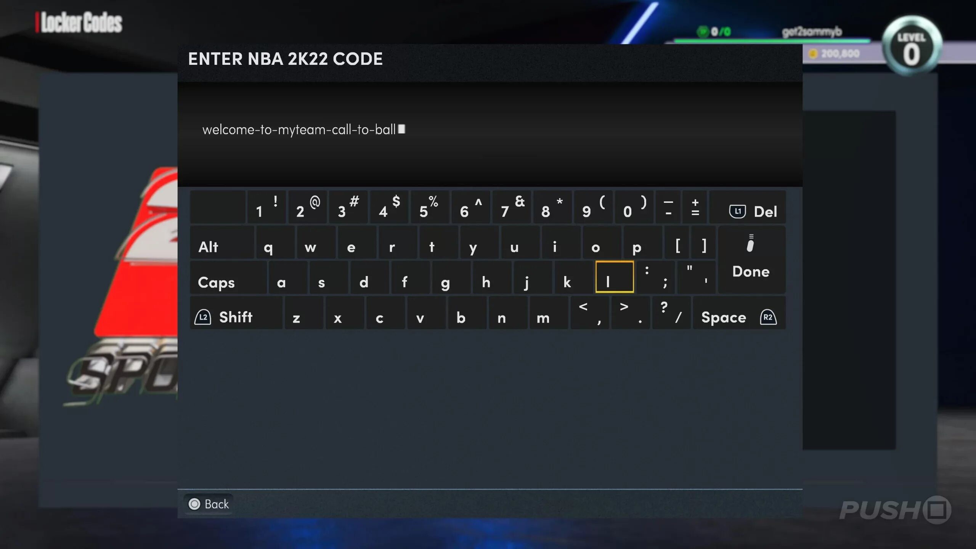Viewport: 976px width, 549px height.
Task: Tap the 7 ampersand key
Action: 512,207
